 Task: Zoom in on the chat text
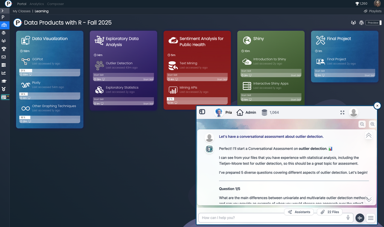click(372, 124)
